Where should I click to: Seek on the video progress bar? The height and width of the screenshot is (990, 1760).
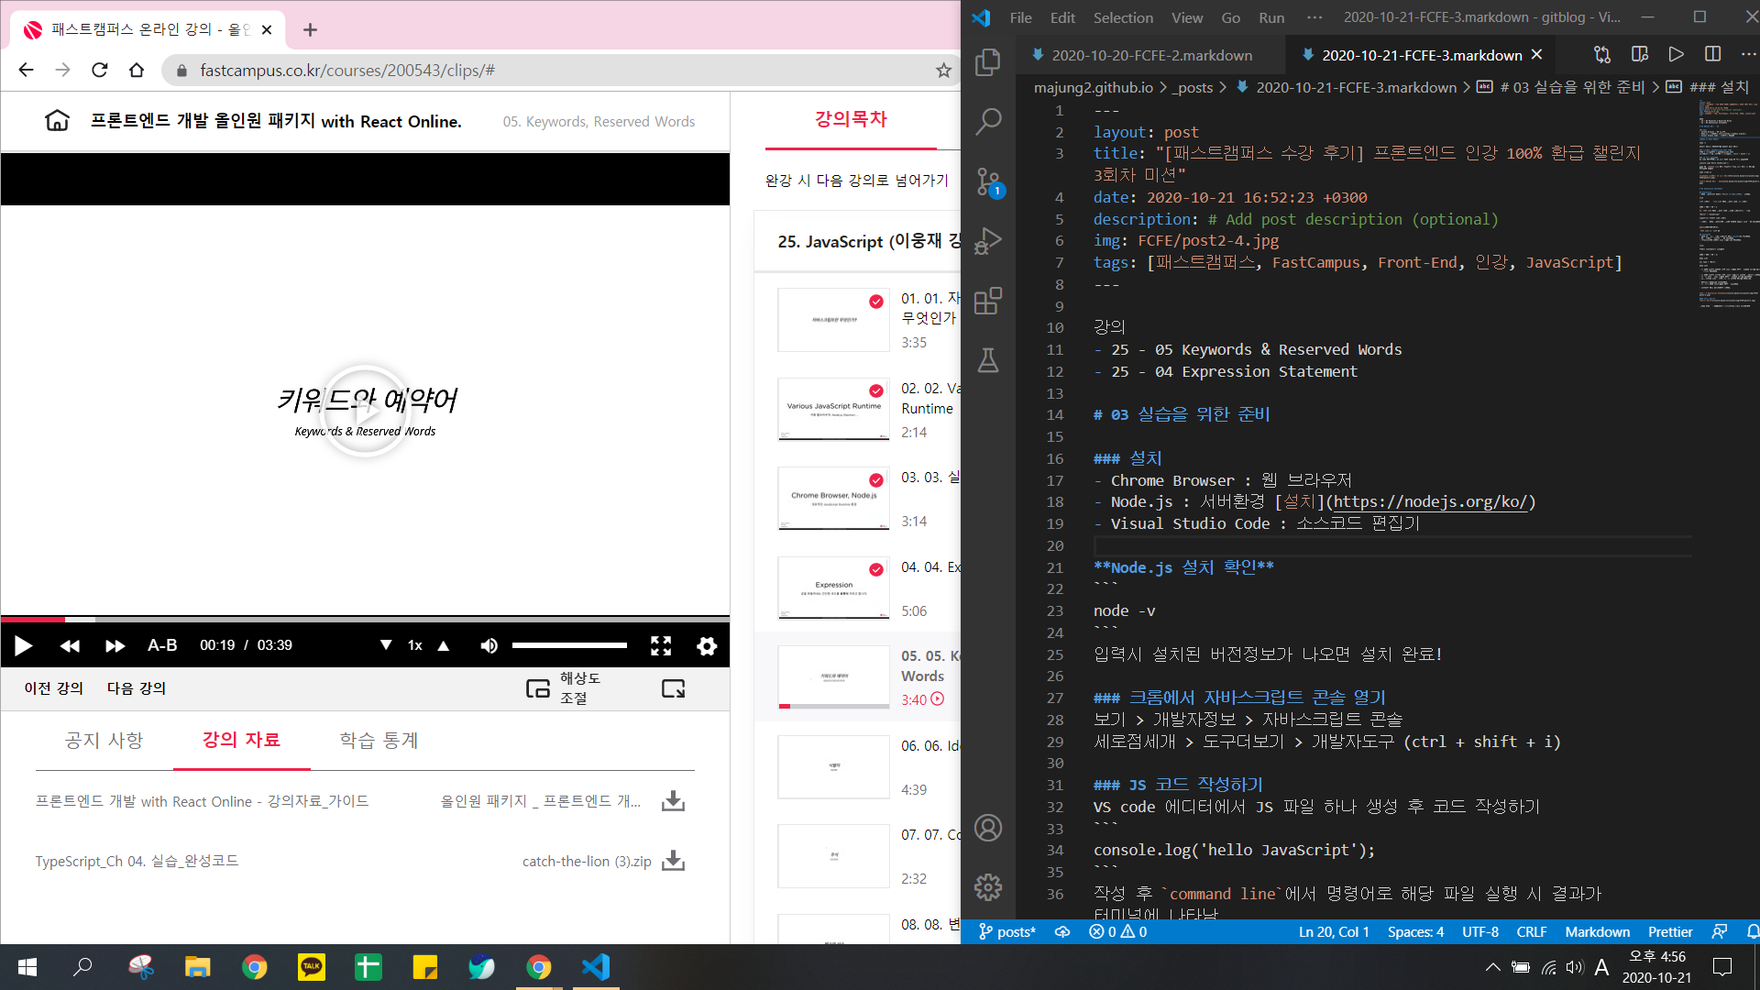[365, 620]
